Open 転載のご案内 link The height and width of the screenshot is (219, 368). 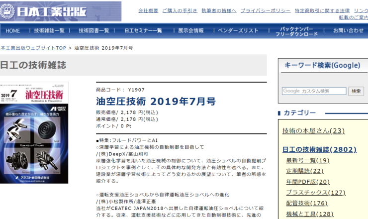click(x=353, y=17)
